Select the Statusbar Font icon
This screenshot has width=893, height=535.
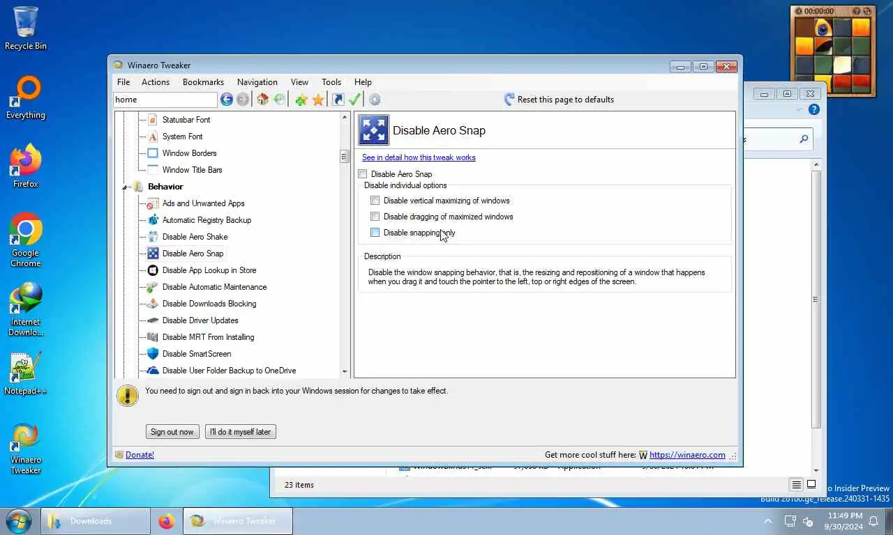pyautogui.click(x=153, y=120)
